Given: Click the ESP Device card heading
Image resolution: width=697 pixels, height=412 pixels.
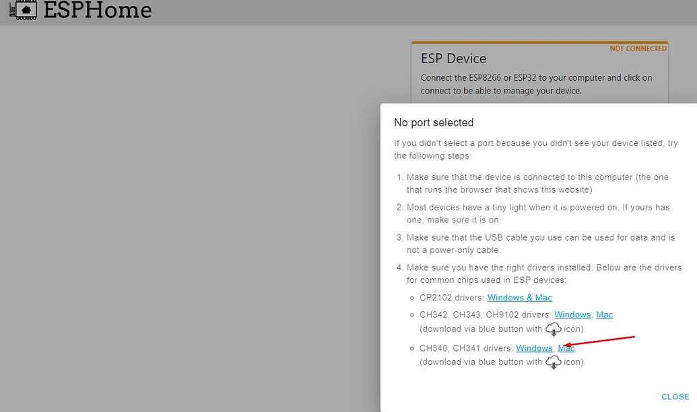Looking at the screenshot, I should 453,58.
